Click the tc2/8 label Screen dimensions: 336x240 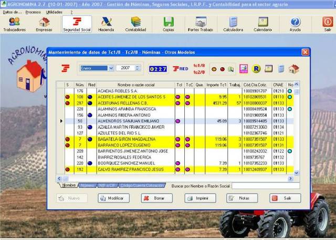[199, 72]
